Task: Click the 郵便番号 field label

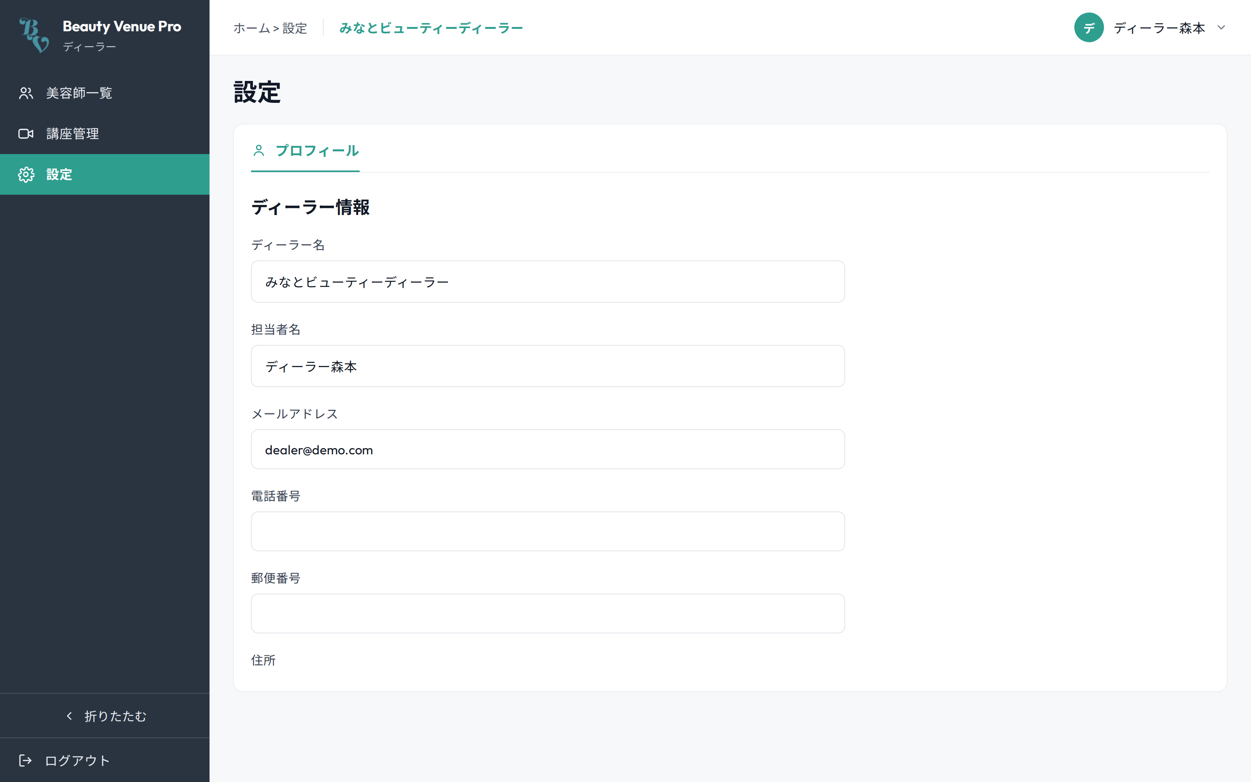Action: 276,578
